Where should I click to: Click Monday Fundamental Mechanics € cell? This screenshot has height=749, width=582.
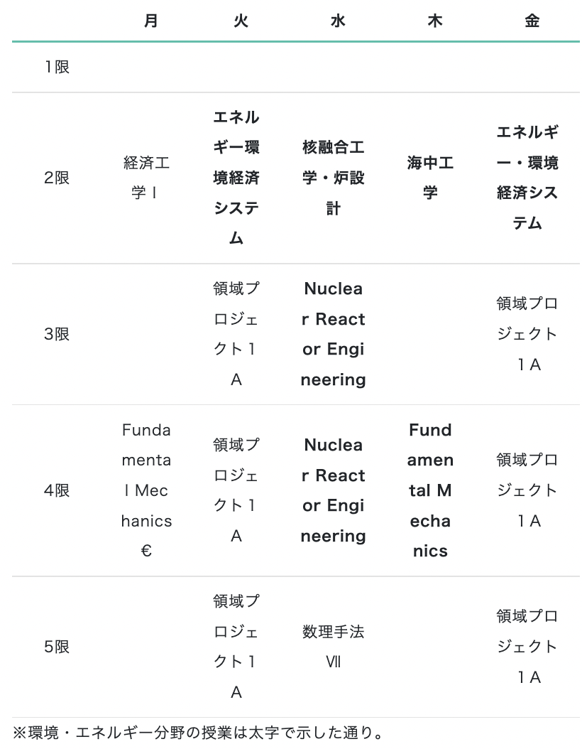pos(146,490)
